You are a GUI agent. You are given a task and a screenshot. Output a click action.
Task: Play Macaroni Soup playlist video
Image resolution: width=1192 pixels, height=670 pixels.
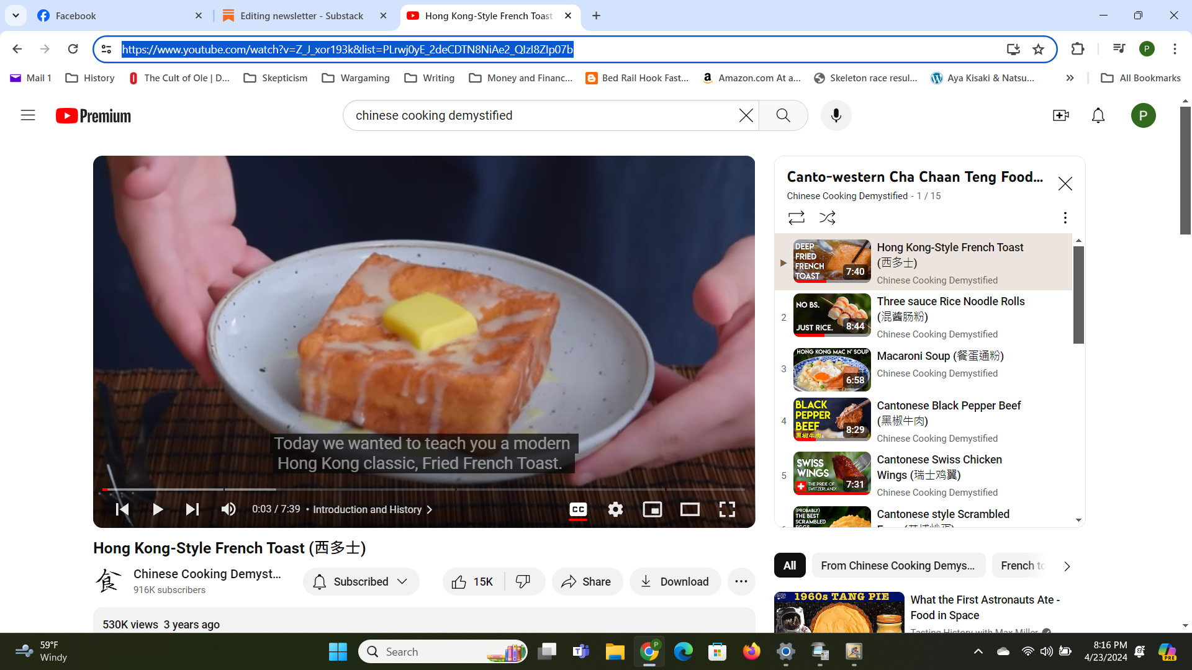tap(924, 369)
